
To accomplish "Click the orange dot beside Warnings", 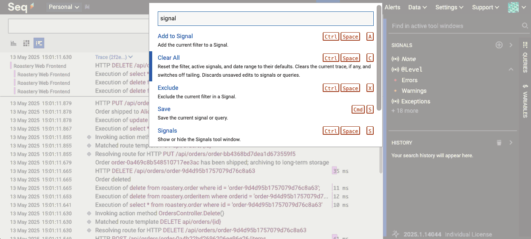I will tap(395, 91).
